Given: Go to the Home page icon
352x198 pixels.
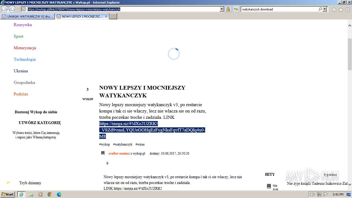Looking at the screenshot, I should tap(334, 10).
